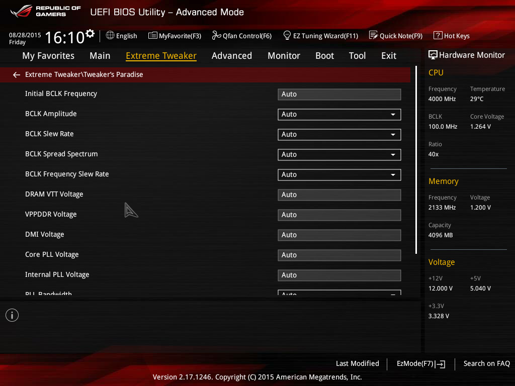Open the Monitor tab
This screenshot has height=386, width=515.
pos(284,56)
